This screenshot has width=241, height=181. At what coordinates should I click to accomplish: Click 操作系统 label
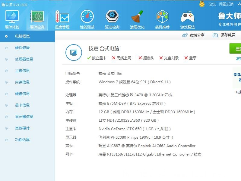[x=73, y=82]
